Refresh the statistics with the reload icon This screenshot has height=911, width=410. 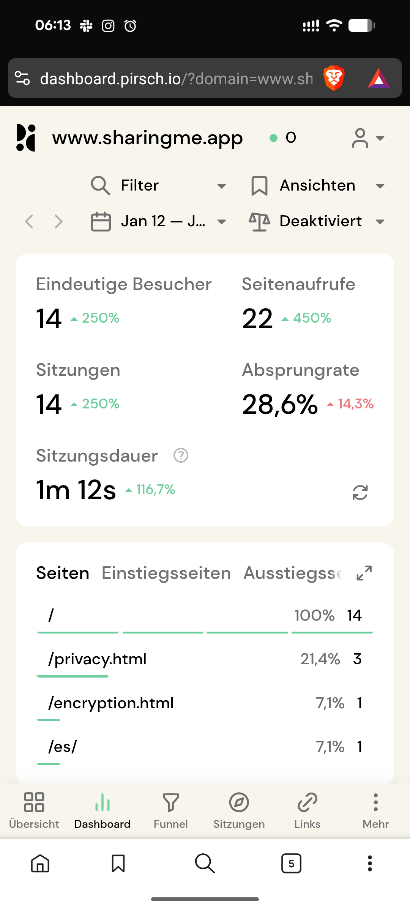click(360, 493)
